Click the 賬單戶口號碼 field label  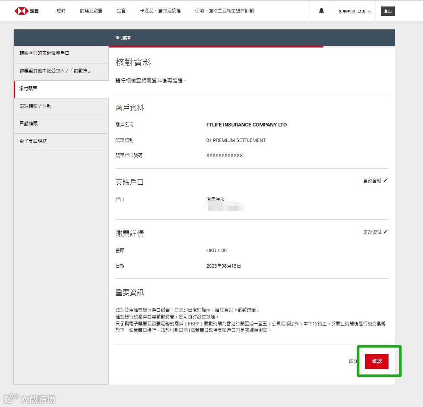(x=129, y=155)
